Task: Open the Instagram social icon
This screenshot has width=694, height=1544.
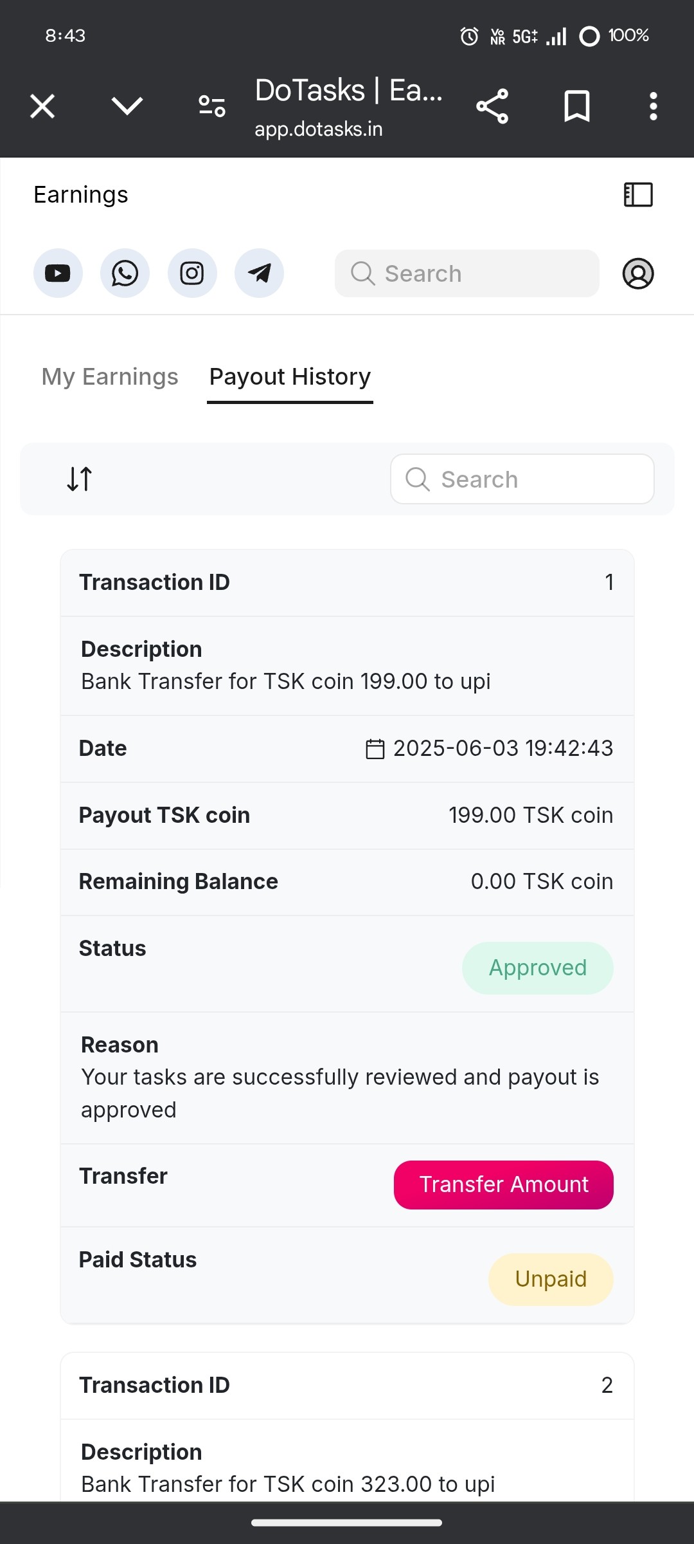Action: (192, 273)
